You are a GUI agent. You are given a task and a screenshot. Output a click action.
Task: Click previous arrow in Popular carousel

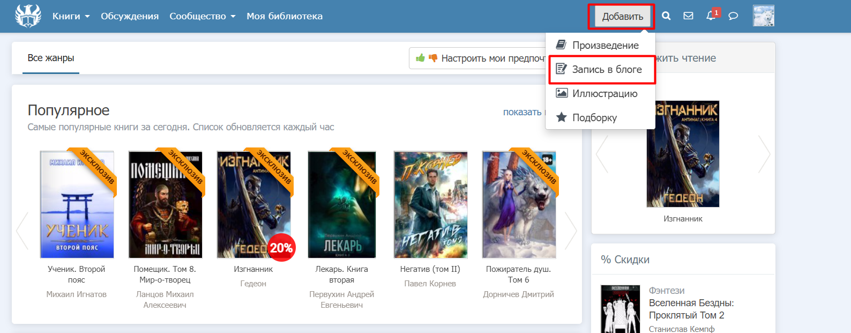click(22, 231)
